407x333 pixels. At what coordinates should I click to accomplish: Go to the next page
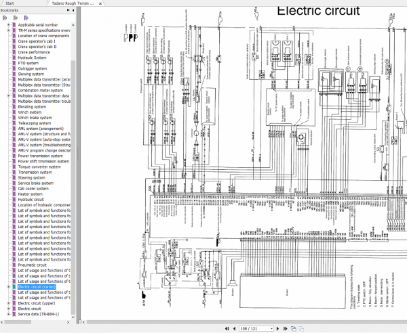point(277,328)
